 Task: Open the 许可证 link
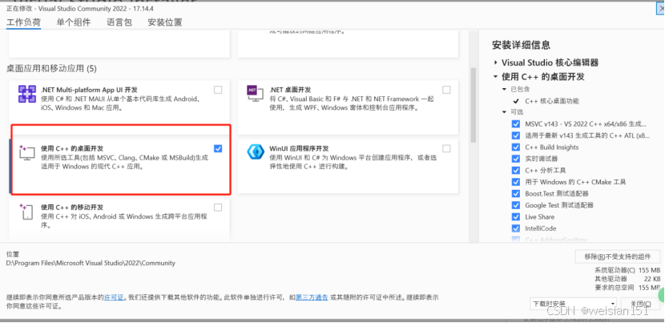114,297
